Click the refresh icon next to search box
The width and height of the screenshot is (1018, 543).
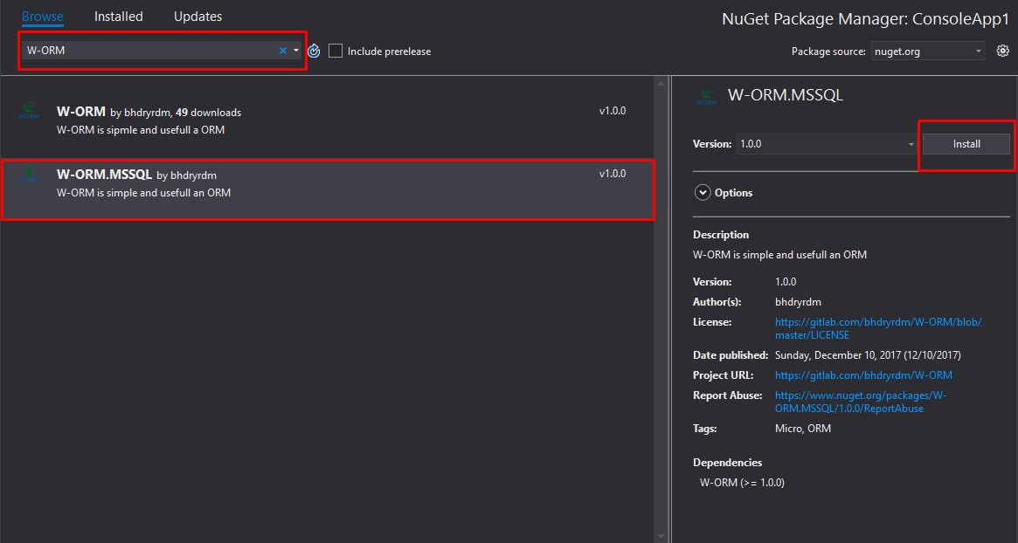point(314,52)
